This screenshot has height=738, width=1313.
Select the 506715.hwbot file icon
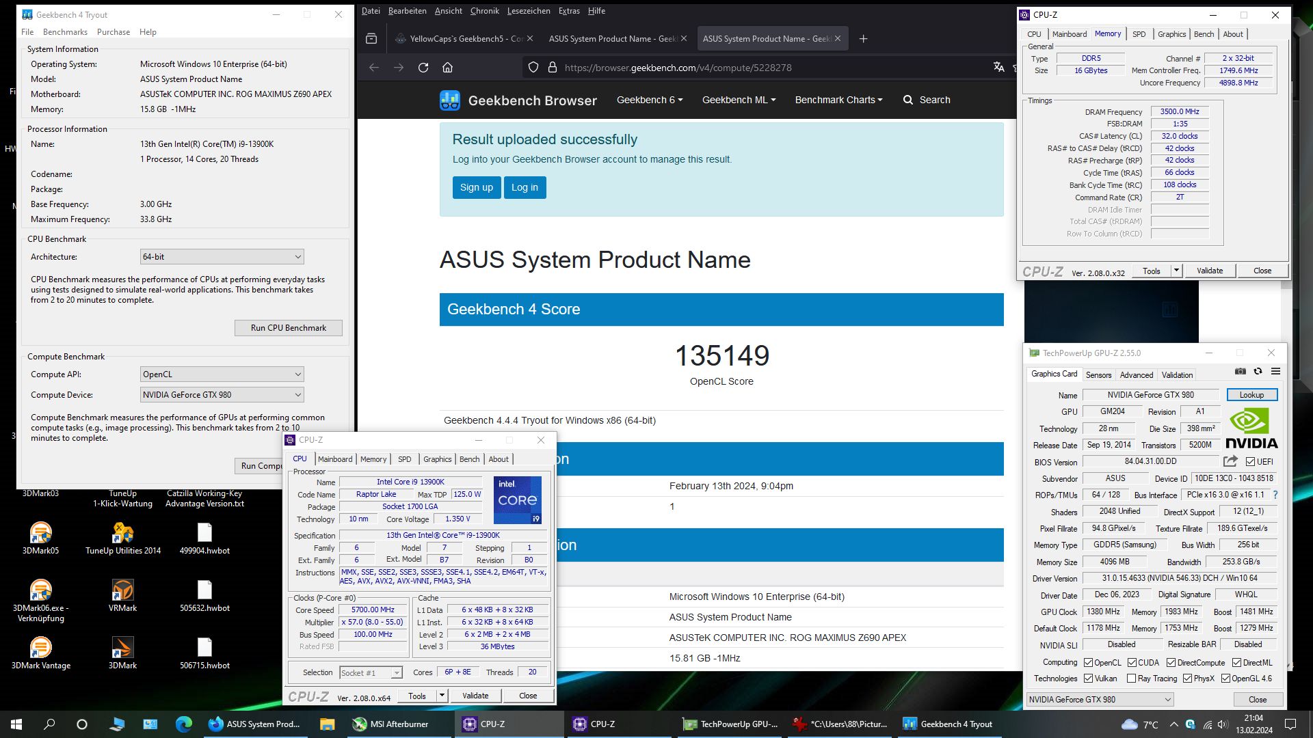click(204, 653)
